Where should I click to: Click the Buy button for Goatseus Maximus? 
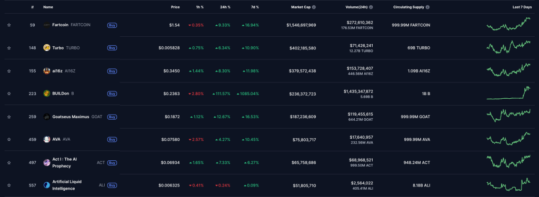coord(112,117)
